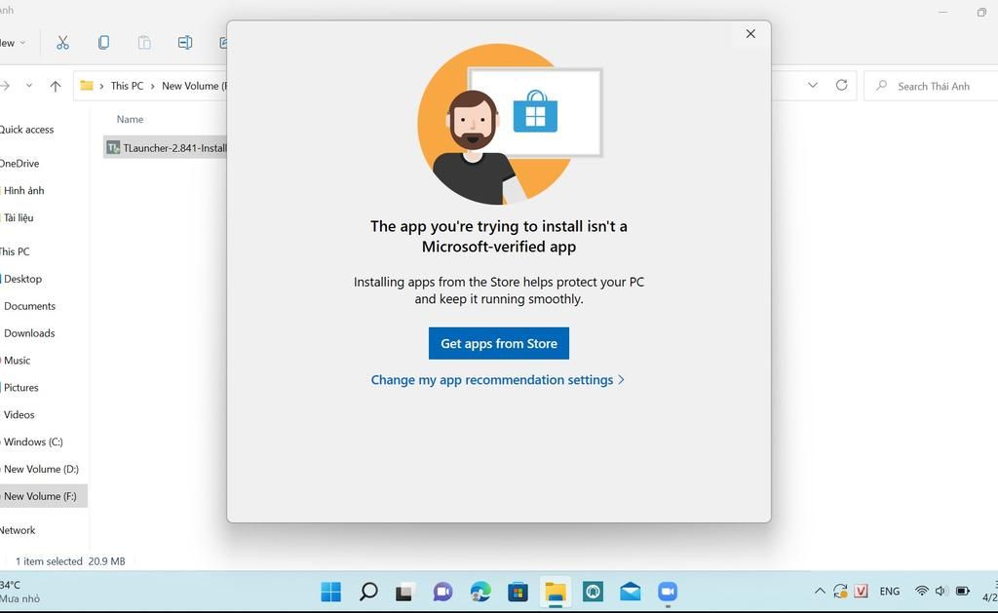Open Quick access in the sidebar
998x613 pixels.
[x=26, y=130]
